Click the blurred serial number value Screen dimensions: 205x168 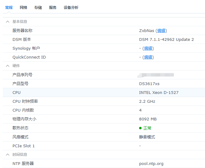(x=156, y=75)
